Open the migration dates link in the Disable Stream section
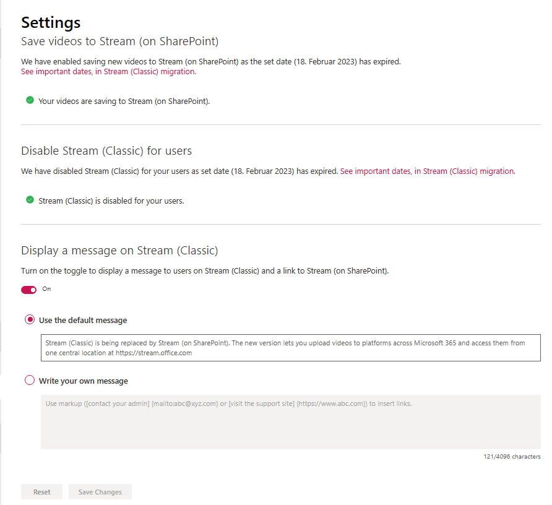Screen dimensions: 552x505 click(x=427, y=171)
